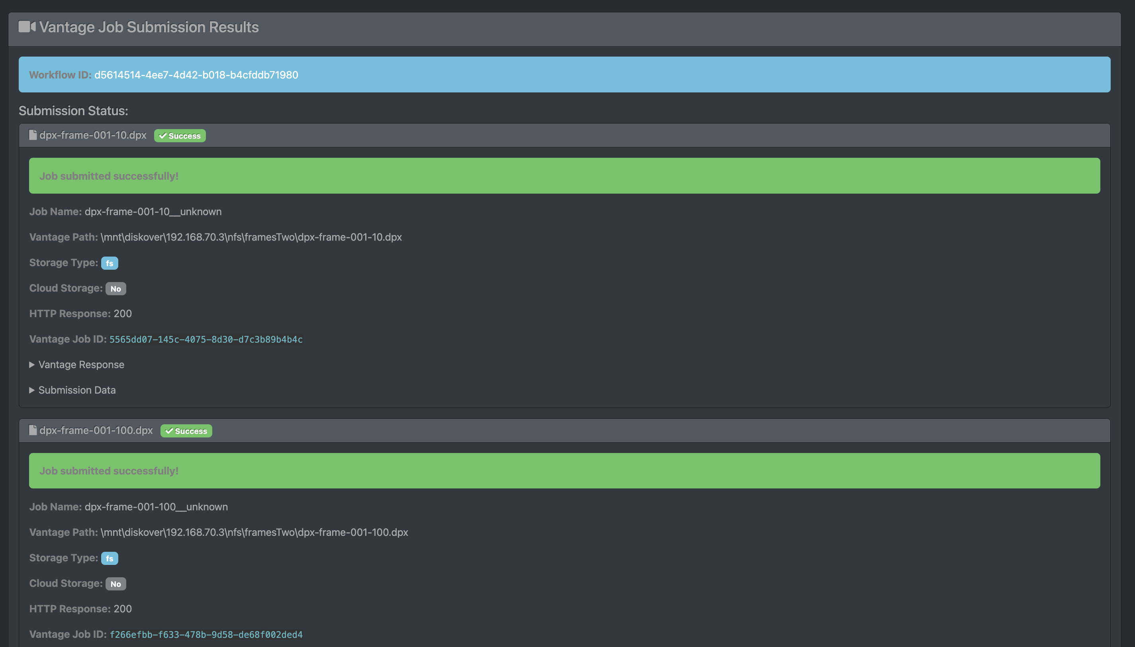Click the fs storage type badge for dpx-frame-001-100
The width and height of the screenshot is (1135, 647).
click(110, 558)
